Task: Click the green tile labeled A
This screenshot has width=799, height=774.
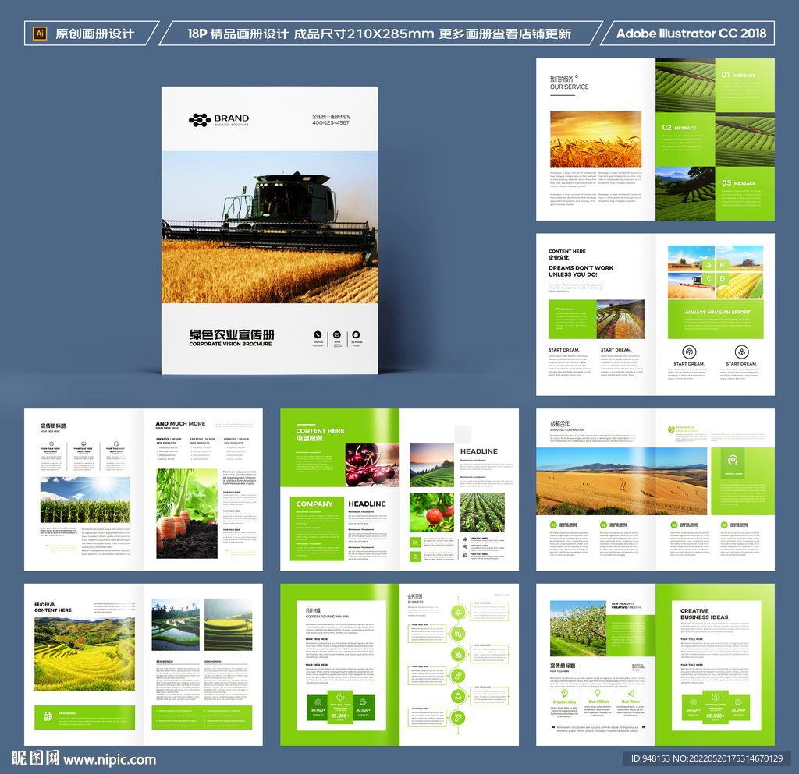Action: (x=708, y=265)
